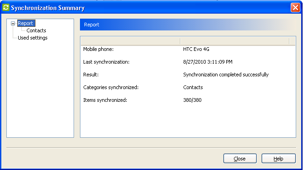Image resolution: width=303 pixels, height=170 pixels.
Task: Select the 'Result:' label
Action: pyautogui.click(x=91, y=75)
